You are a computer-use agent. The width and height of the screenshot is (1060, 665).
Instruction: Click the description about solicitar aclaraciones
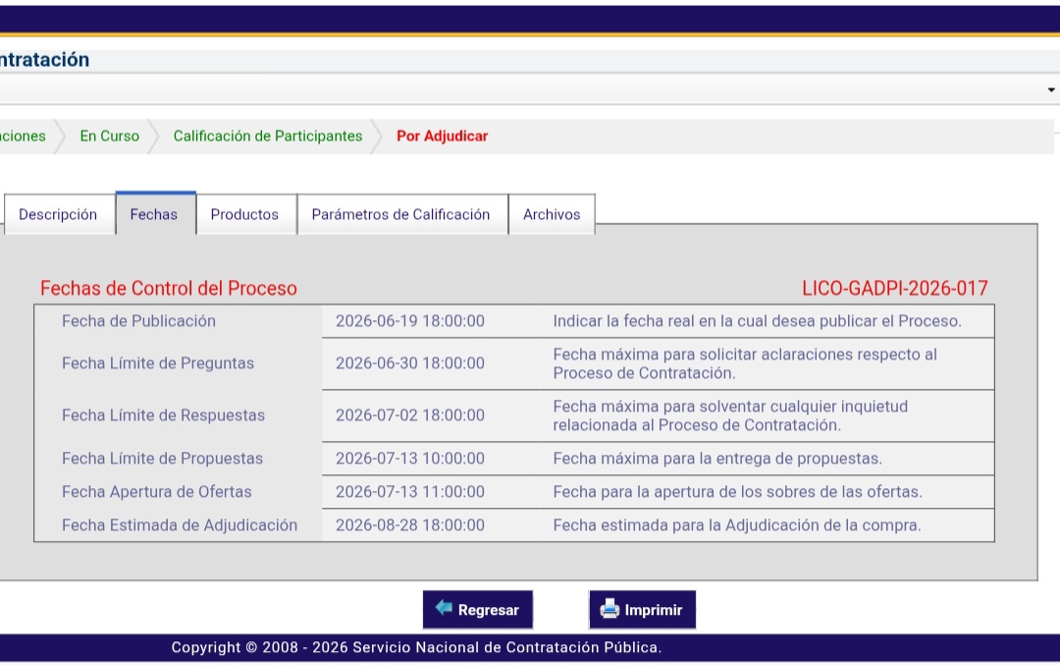(x=745, y=364)
